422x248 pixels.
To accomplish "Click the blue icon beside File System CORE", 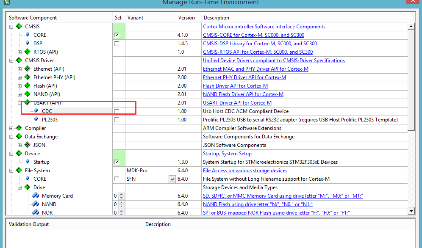I will (28, 179).
